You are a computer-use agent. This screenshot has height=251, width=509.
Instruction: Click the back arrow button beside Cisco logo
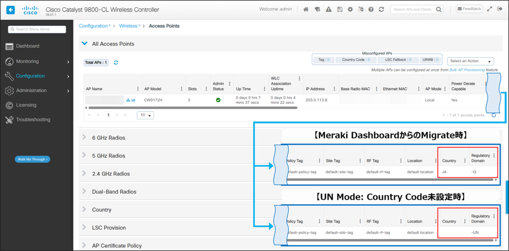click(x=11, y=9)
